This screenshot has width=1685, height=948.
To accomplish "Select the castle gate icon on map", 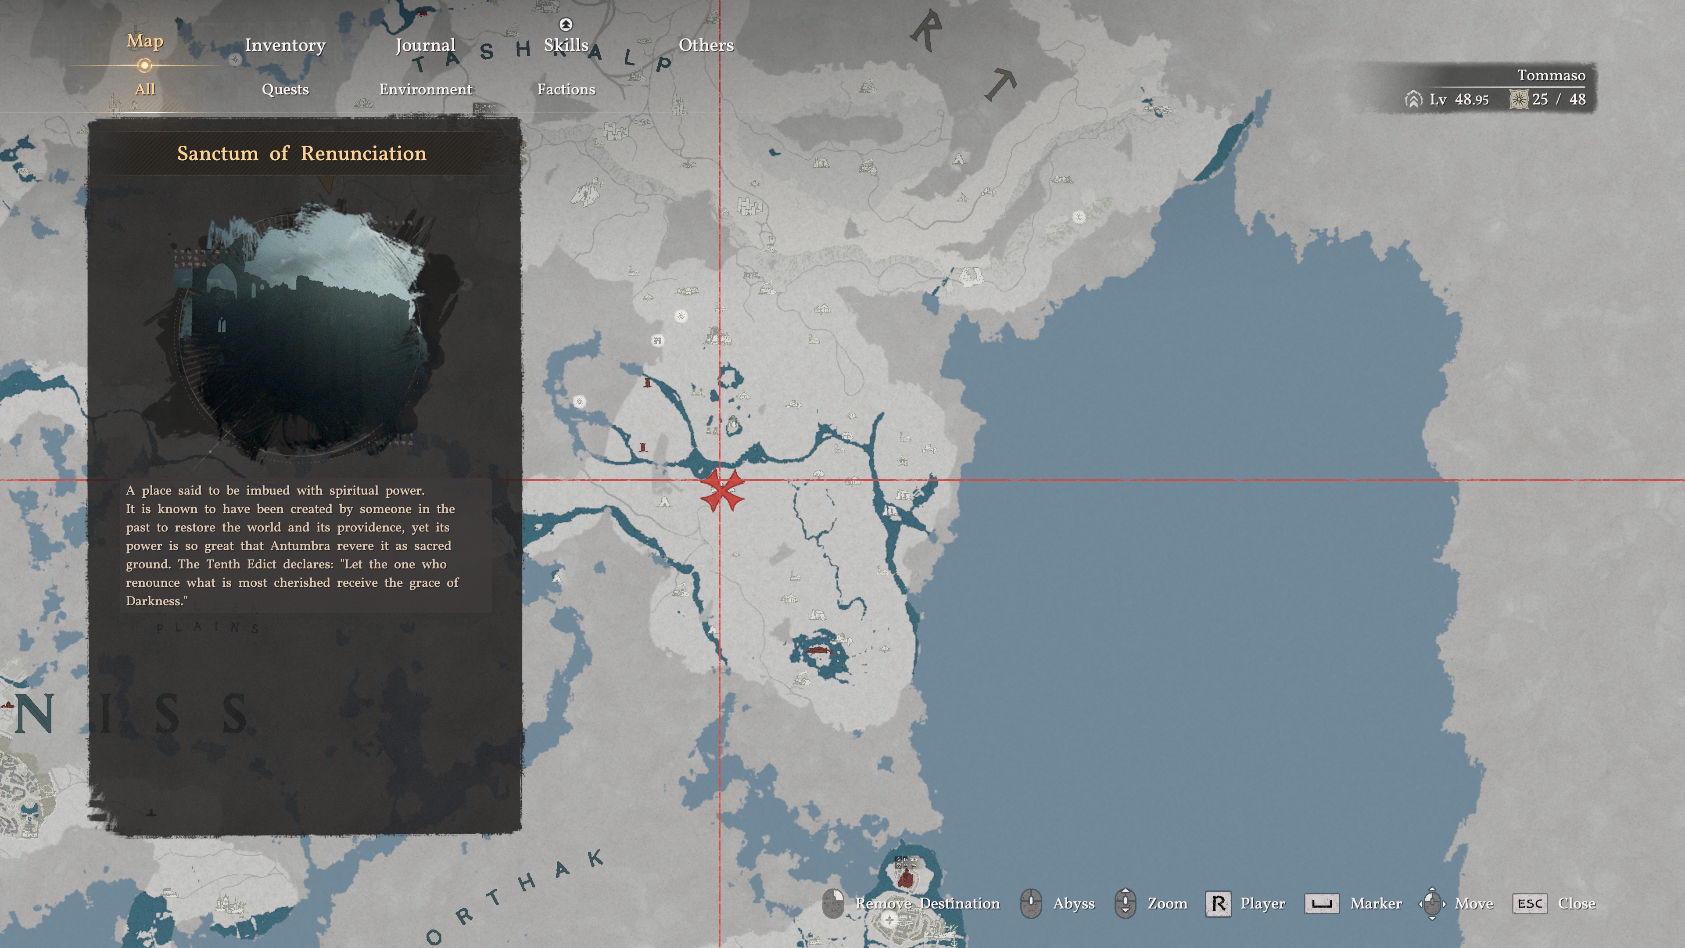I will click(657, 340).
